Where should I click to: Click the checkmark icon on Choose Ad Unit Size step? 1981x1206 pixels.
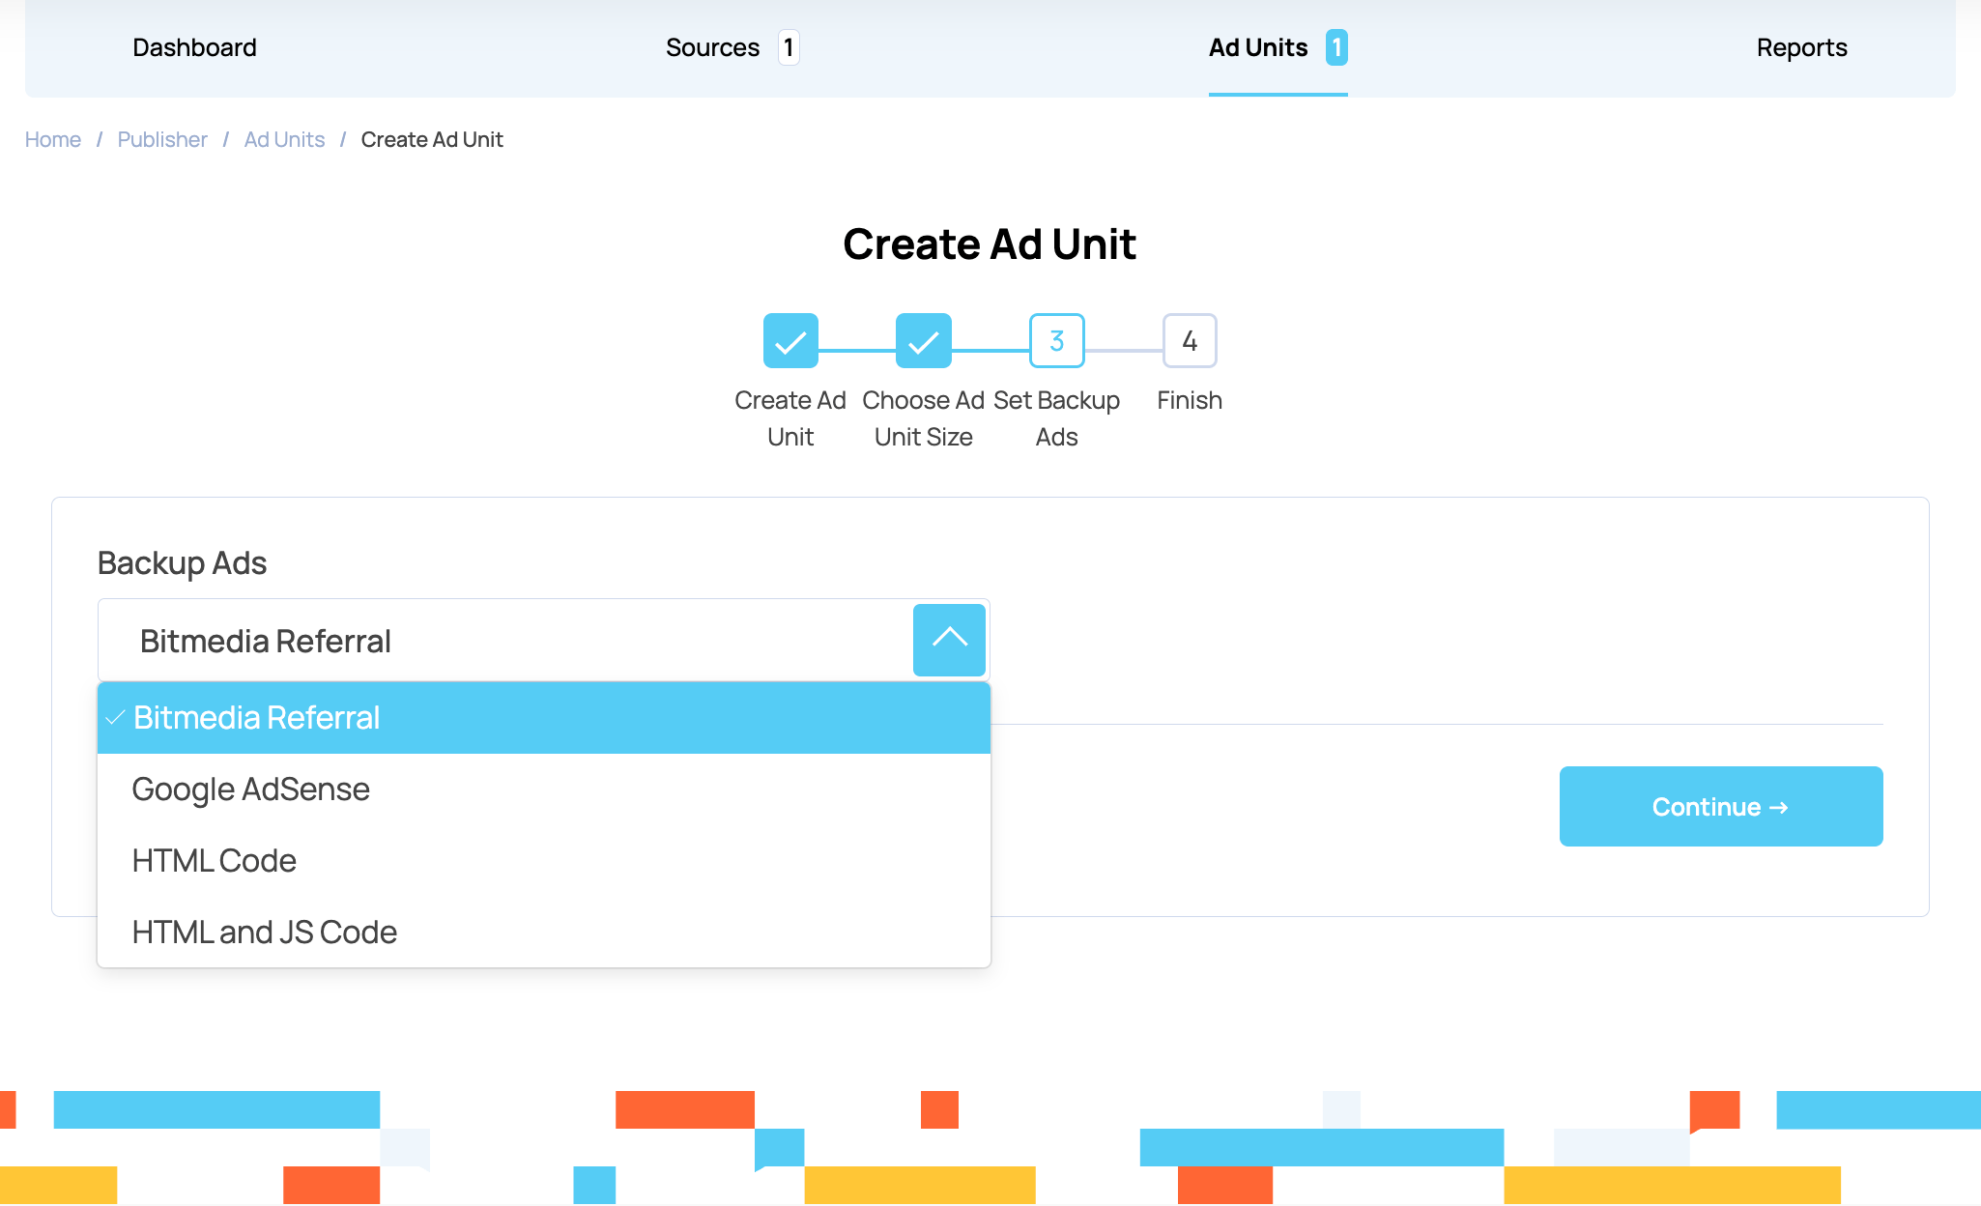point(923,340)
